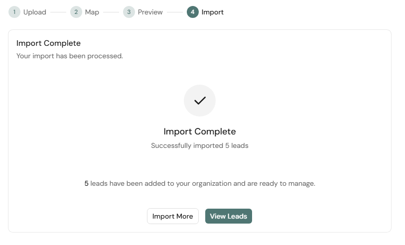
Task: Click 'Successfully imported 5 leads' text
Action: coord(200,145)
